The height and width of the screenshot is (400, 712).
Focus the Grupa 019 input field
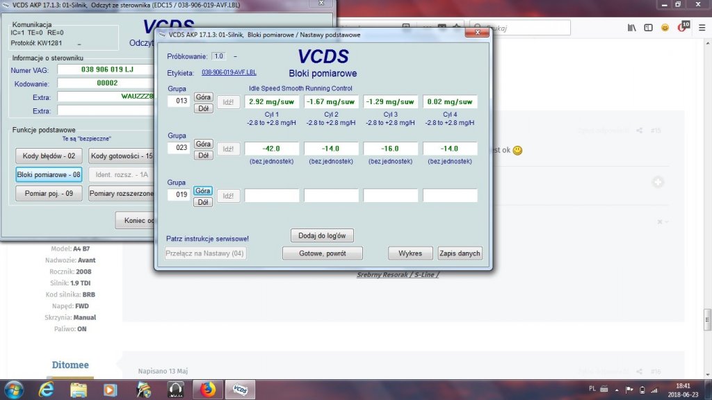[179, 194]
